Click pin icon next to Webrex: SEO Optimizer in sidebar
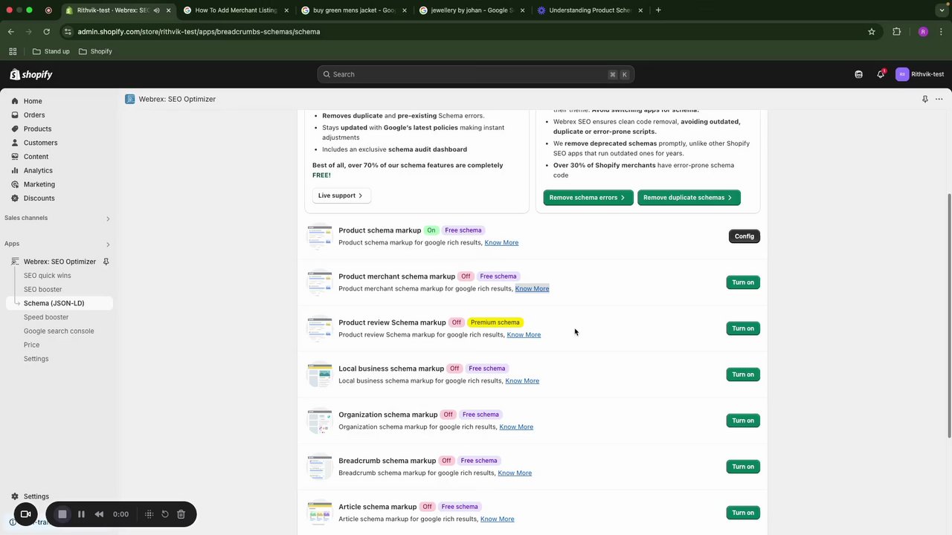952x535 pixels. coord(106,262)
